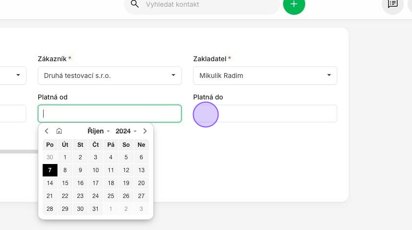Screen dimensions: 412x230
Task: Click the calendar home today icon
Action: 59,131
